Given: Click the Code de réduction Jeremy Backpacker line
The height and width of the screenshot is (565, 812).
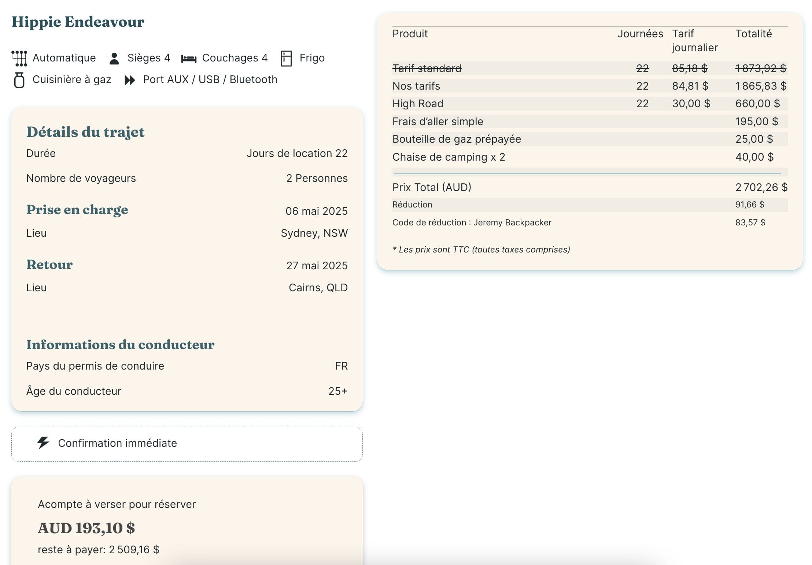Looking at the screenshot, I should coord(472,222).
